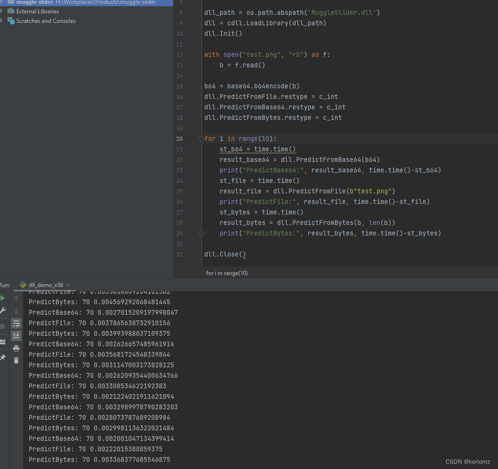
Task: Clear console output with the trash icon
Action: pyautogui.click(x=16, y=361)
